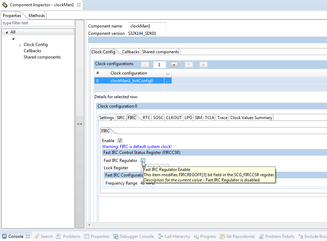Open the Search view tab
The height and width of the screenshot is (241, 327).
coord(47,236)
